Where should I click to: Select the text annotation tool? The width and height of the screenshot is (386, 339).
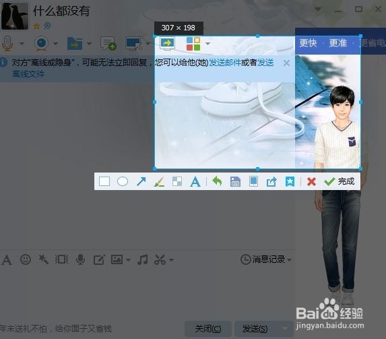pyautogui.click(x=195, y=182)
